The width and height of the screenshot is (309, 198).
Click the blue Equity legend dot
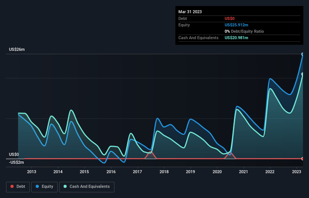pyautogui.click(x=37, y=186)
